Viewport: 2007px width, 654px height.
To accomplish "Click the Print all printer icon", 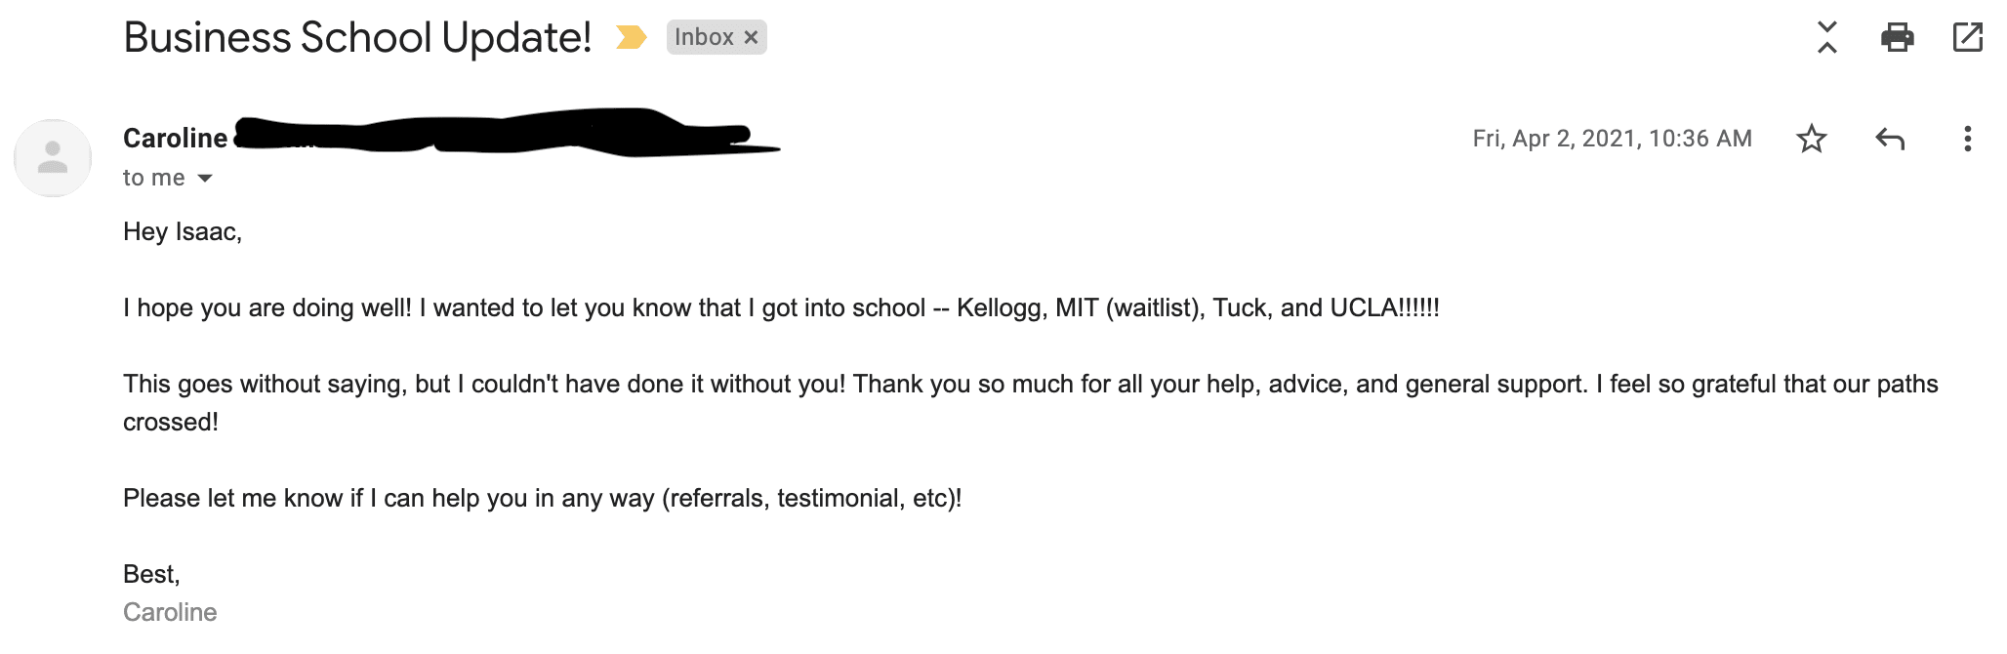I will [1897, 38].
